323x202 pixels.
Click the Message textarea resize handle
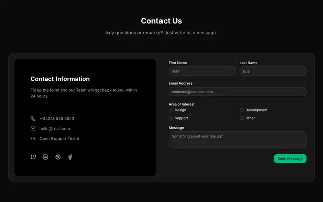(305, 146)
